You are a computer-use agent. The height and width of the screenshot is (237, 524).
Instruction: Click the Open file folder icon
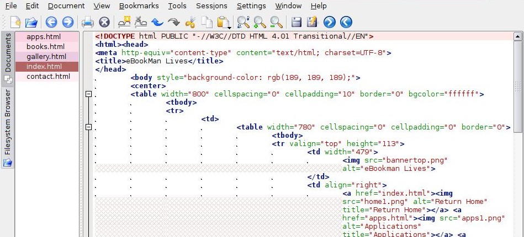31,23
